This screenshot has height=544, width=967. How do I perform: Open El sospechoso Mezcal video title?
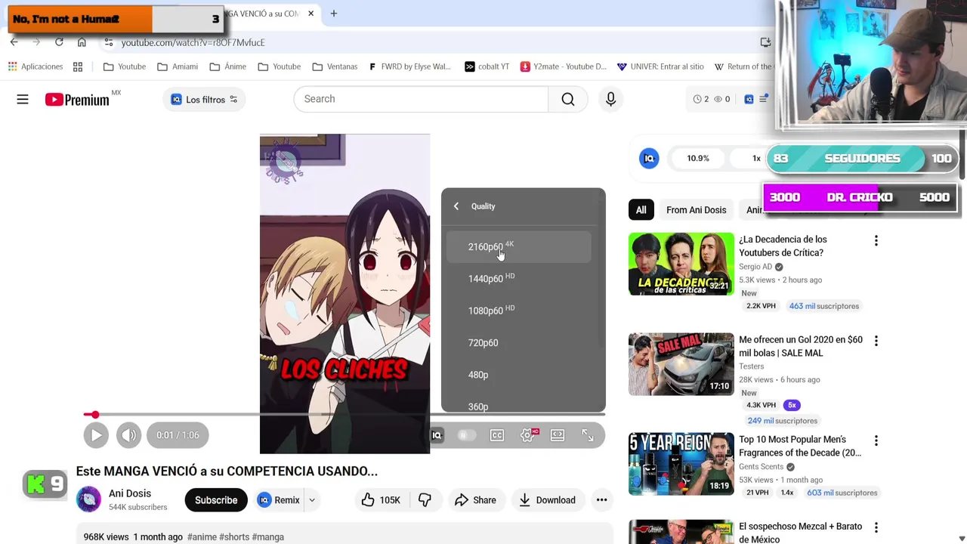(800, 533)
